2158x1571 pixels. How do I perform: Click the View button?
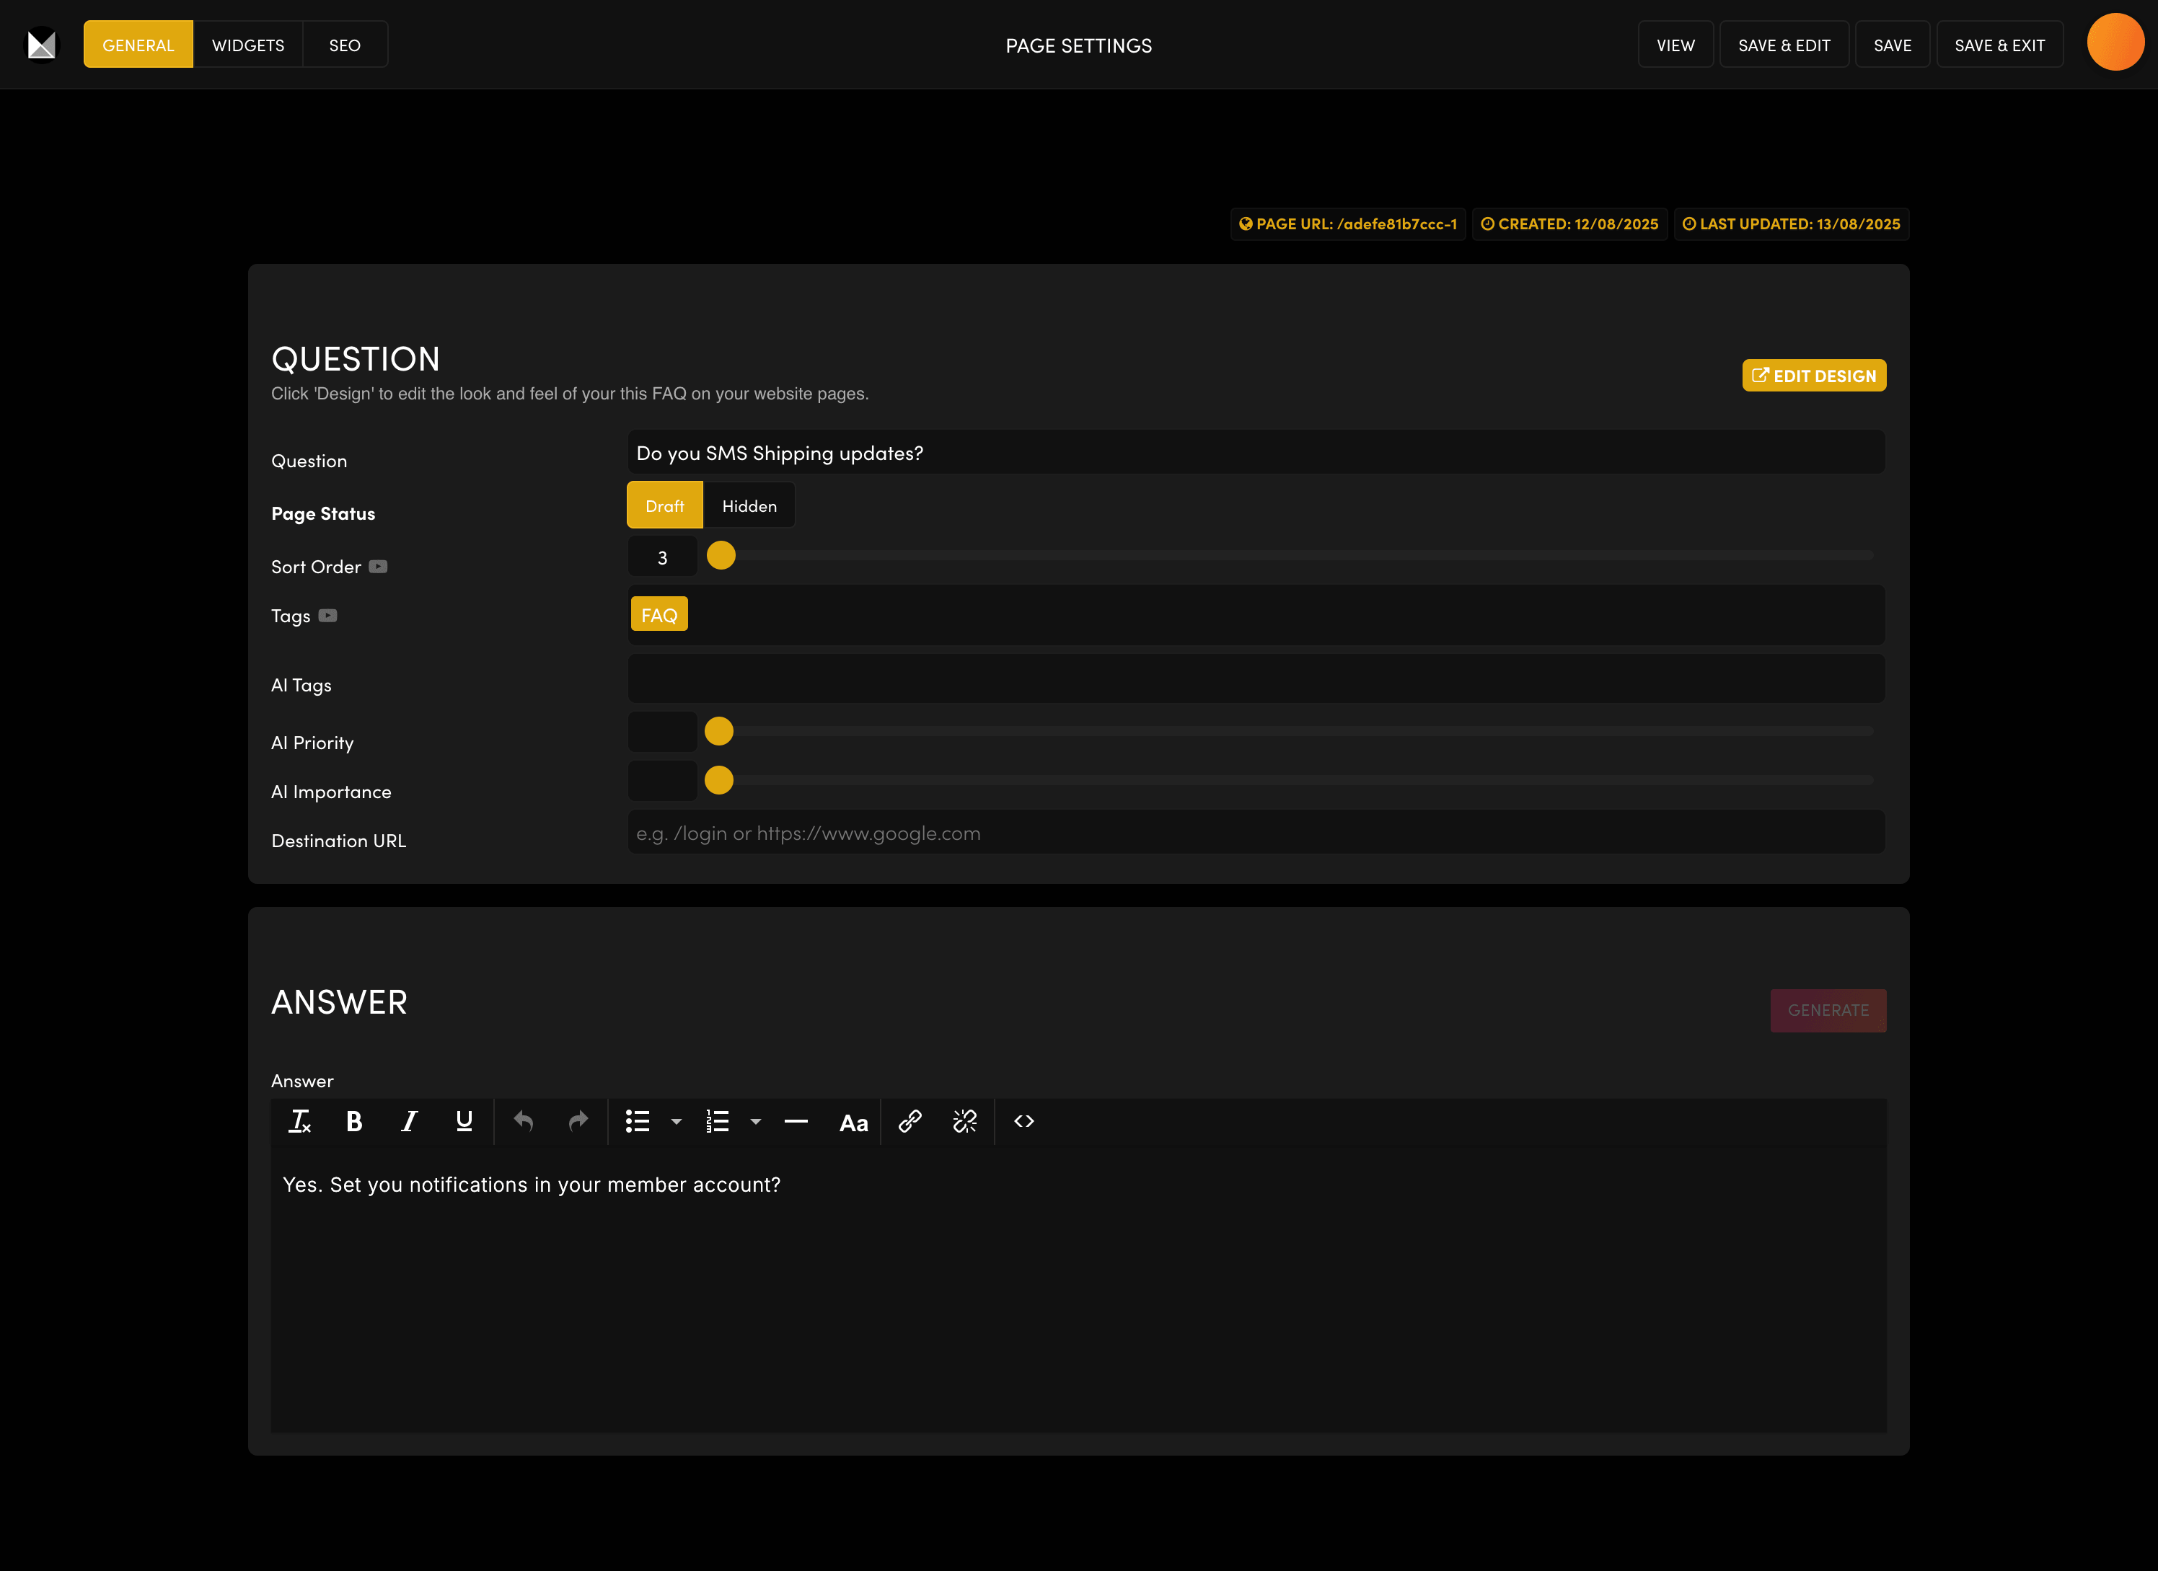pos(1675,45)
